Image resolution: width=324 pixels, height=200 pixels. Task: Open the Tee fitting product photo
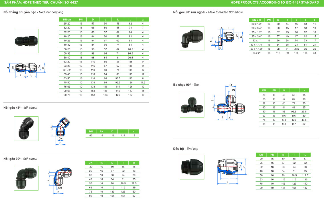click(192, 105)
